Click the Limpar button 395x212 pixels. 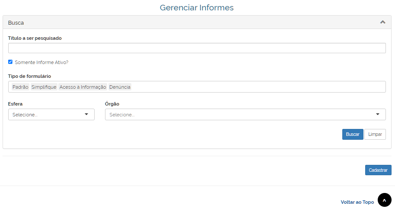click(375, 135)
